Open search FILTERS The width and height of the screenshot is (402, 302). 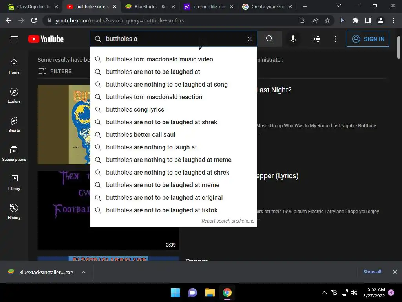[55, 71]
